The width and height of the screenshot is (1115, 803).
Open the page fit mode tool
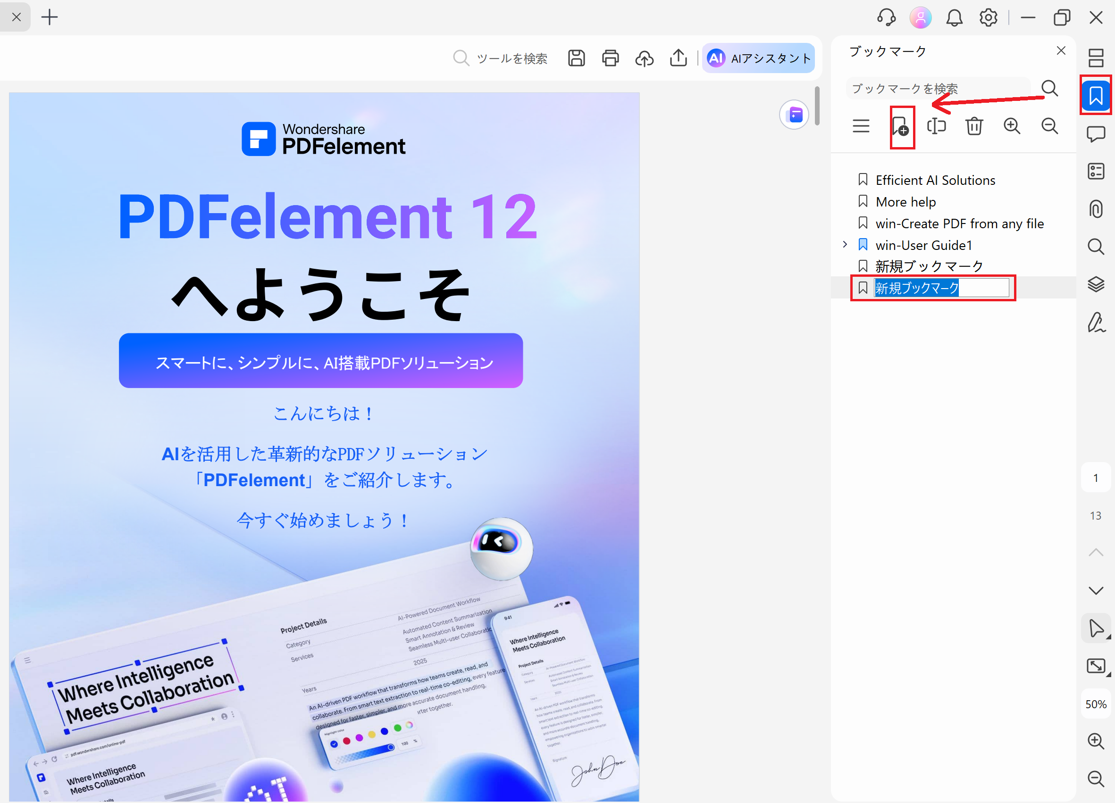coord(1096,666)
